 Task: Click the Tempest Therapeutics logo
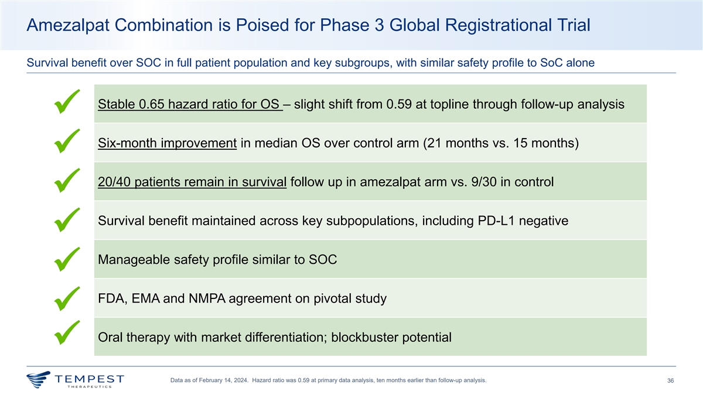[x=75, y=380]
